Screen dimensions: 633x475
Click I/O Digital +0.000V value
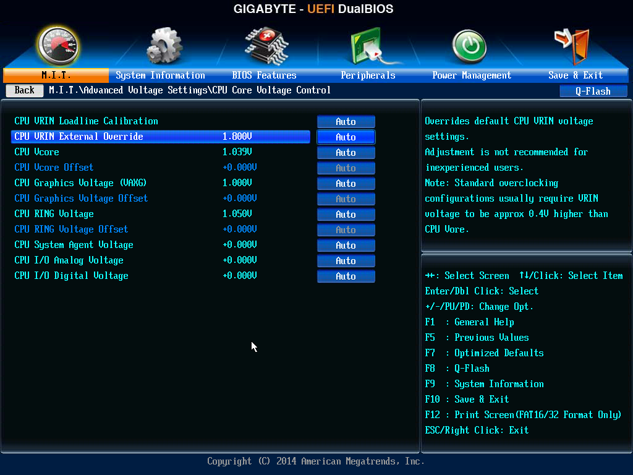point(240,275)
